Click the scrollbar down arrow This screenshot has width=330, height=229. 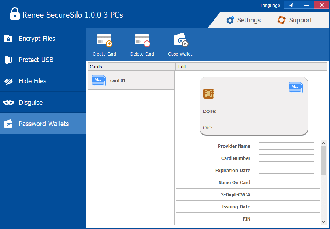coord(323,222)
